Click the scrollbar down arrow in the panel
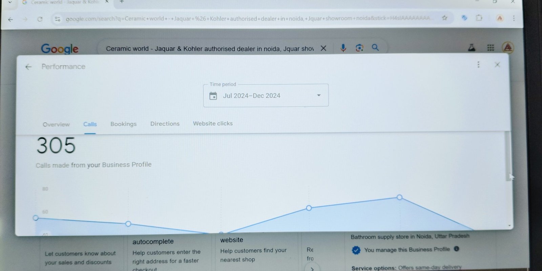Screen dimensions: 542x271 tap(509, 226)
